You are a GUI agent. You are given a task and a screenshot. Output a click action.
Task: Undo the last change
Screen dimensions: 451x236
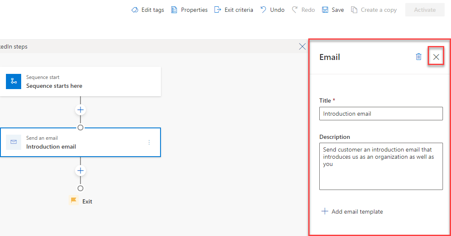coord(272,10)
